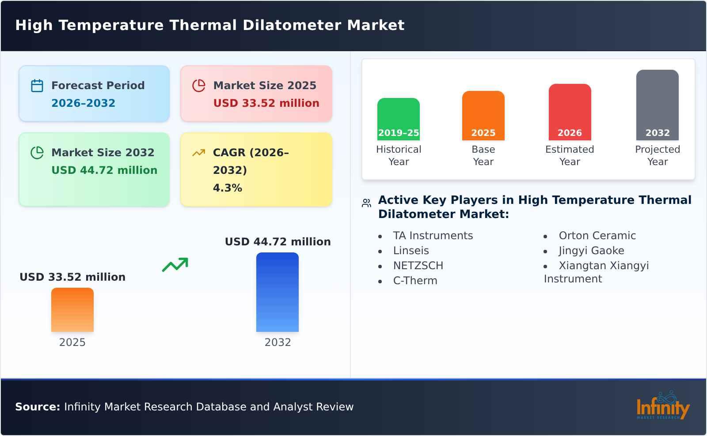707x436 pixels.
Task: Click the Infinity Market Research logo
Action: [x=662, y=406]
